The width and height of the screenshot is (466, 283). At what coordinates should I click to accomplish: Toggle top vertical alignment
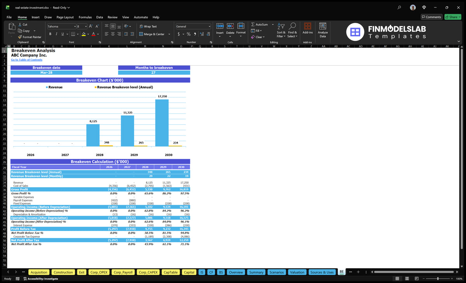(x=106, y=26)
